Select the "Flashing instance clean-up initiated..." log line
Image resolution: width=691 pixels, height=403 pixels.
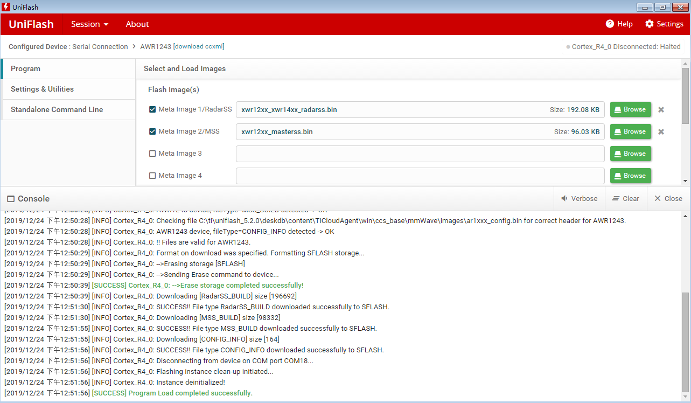(x=138, y=372)
